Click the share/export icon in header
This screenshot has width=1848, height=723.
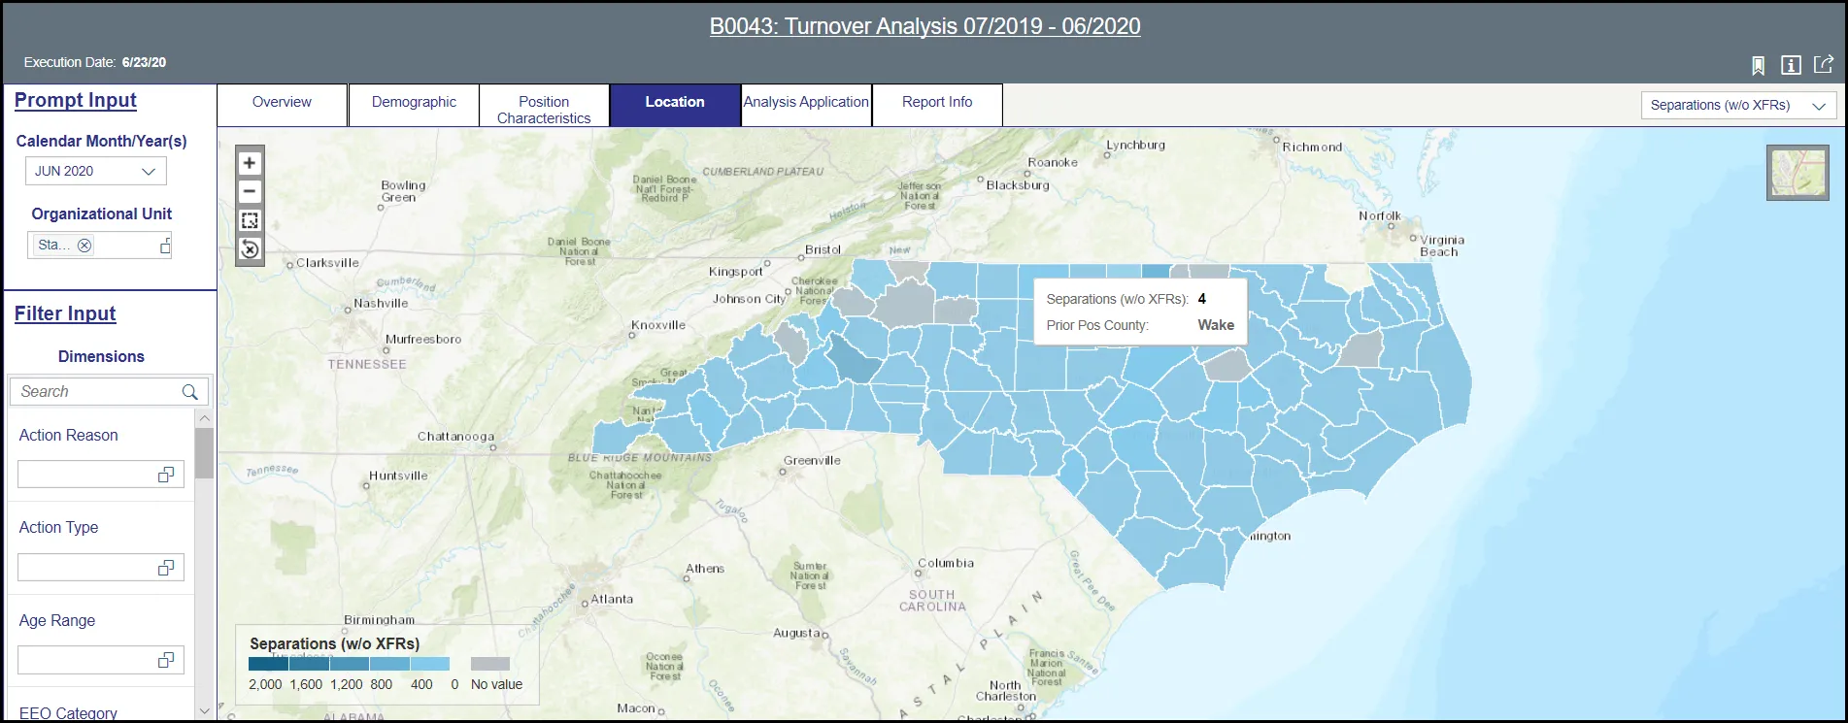1823,64
